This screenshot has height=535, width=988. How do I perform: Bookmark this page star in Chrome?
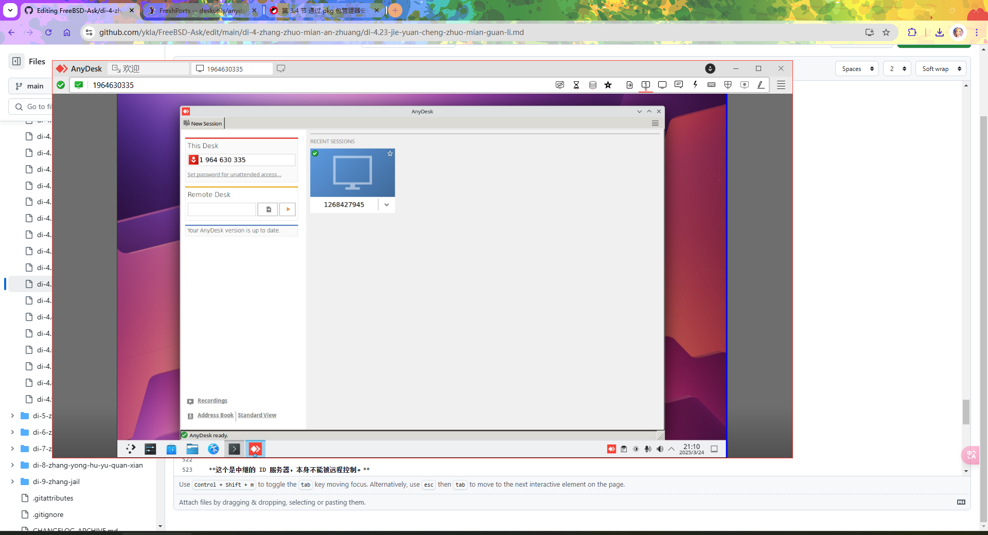(886, 32)
